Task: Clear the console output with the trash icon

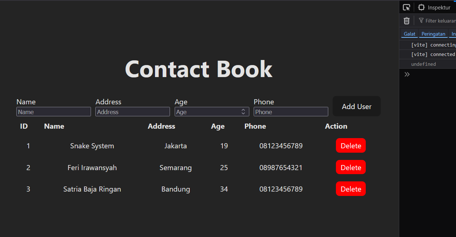Action: pos(407,20)
